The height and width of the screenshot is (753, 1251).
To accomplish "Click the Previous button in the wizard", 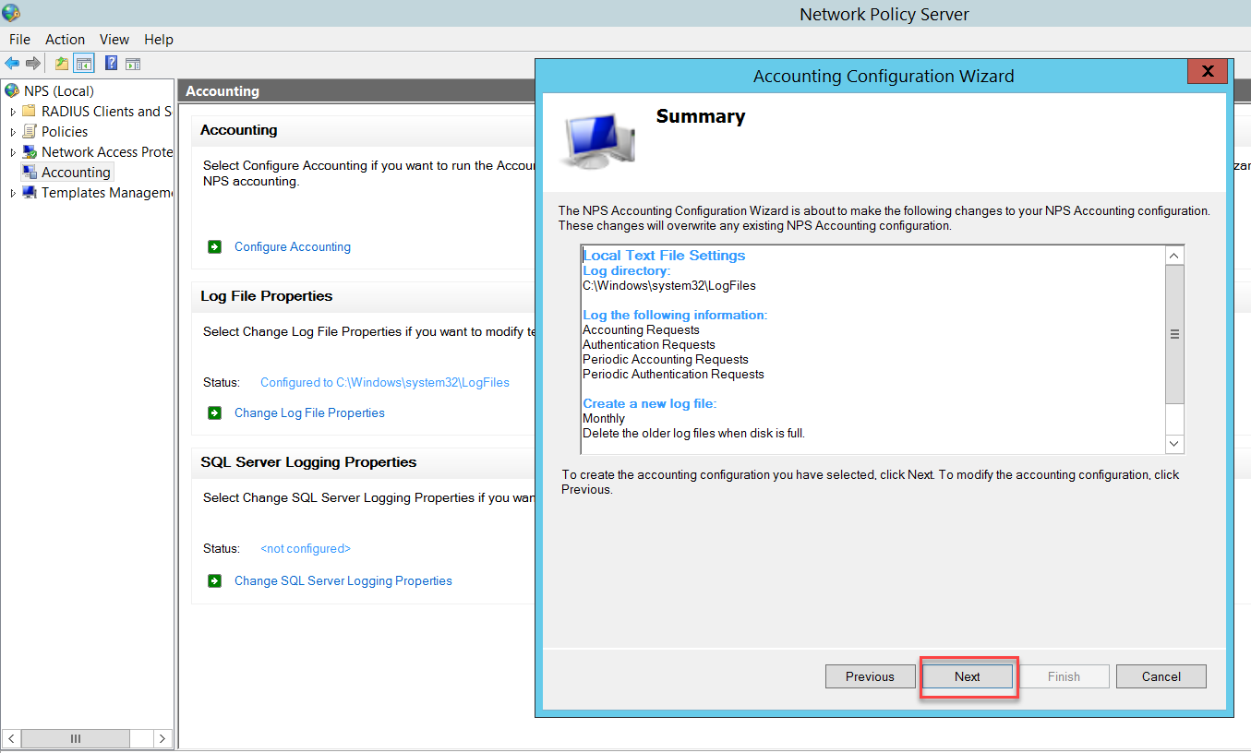I will click(x=870, y=676).
